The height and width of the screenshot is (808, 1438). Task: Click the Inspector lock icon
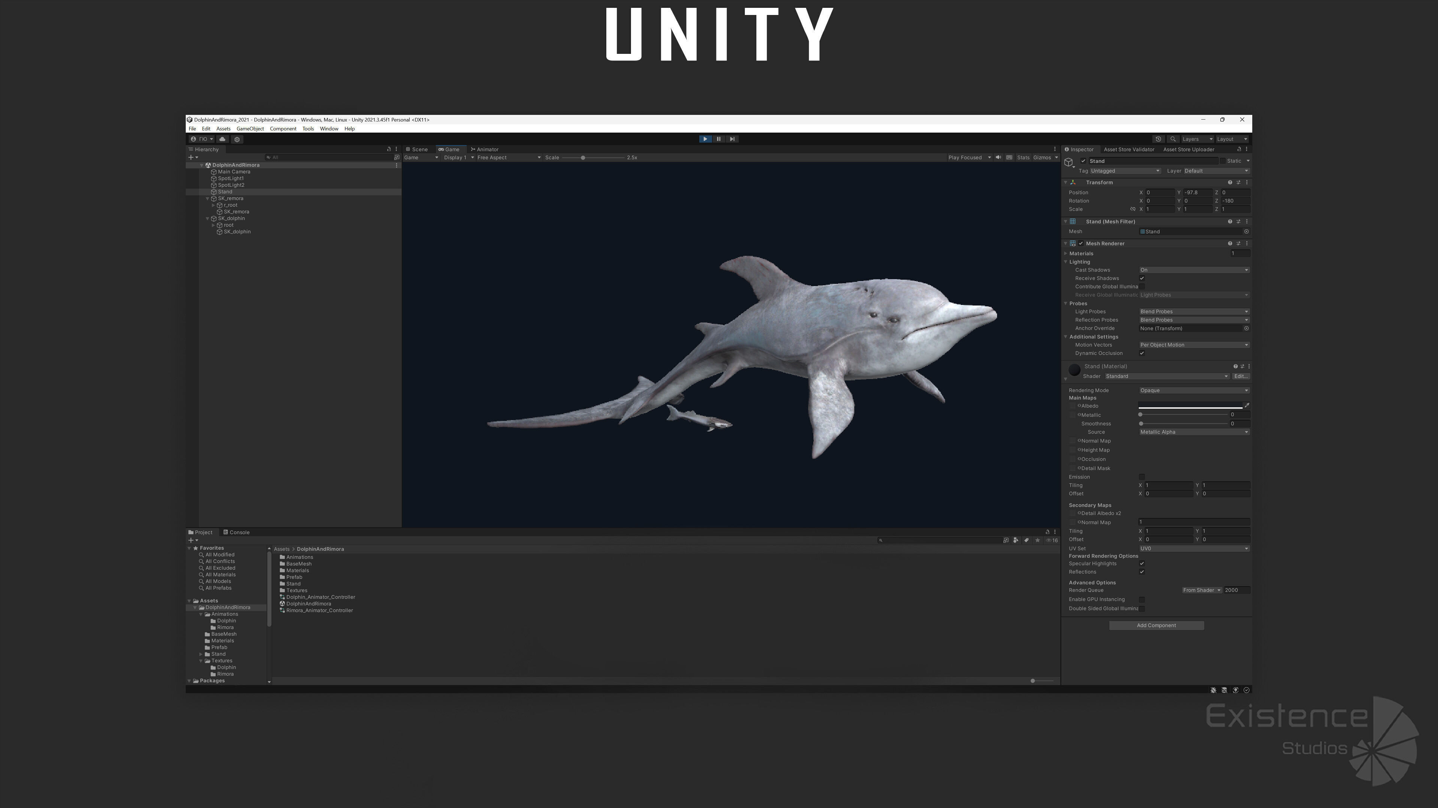coord(1239,150)
